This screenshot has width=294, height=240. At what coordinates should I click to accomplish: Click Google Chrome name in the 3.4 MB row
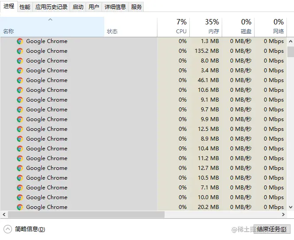pyautogui.click(x=47, y=71)
